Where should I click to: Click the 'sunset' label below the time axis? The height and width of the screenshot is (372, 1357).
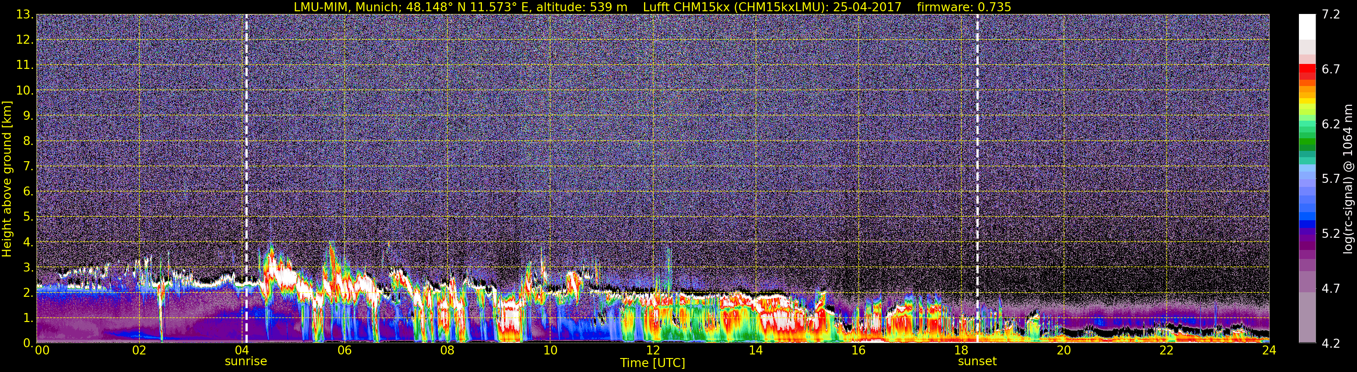pos(977,362)
